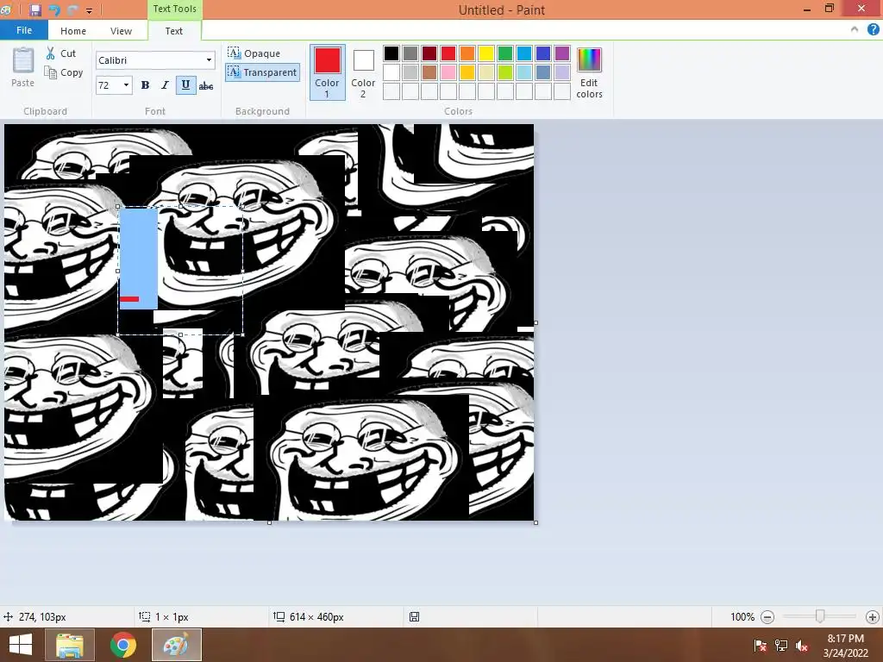Pick the dark red palette color
Viewport: 883px width, 662px height.
(429, 53)
